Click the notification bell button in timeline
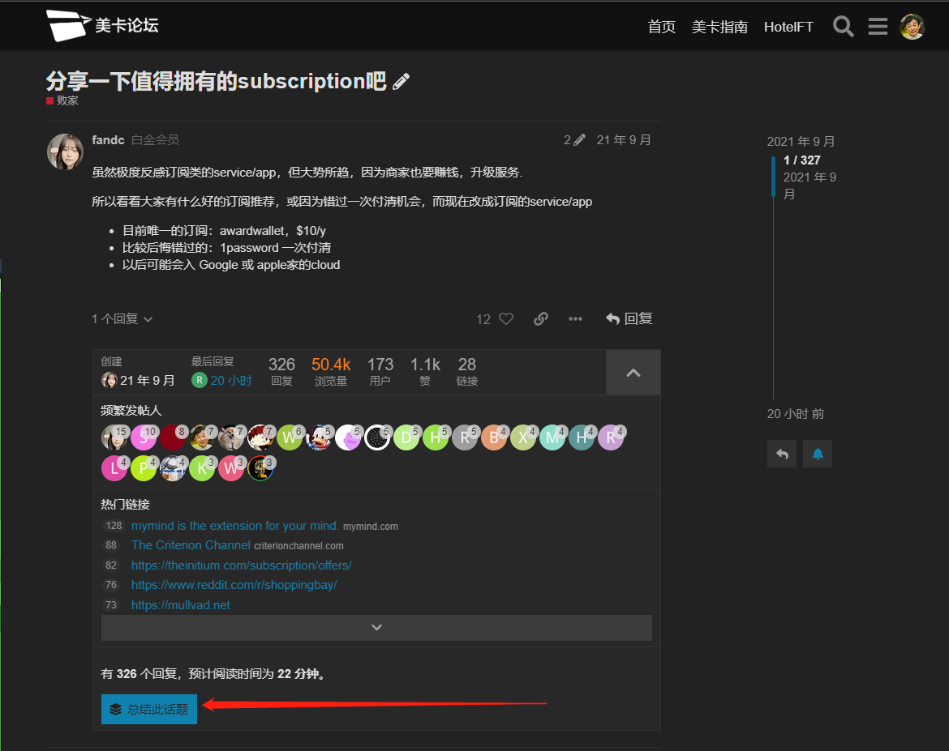 pyautogui.click(x=818, y=454)
